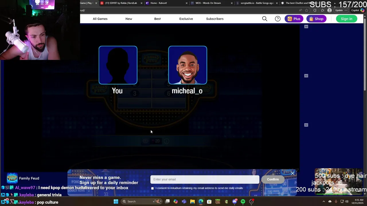Click the Confirm email button
Image resolution: width=367 pixels, height=206 pixels.
(x=273, y=179)
